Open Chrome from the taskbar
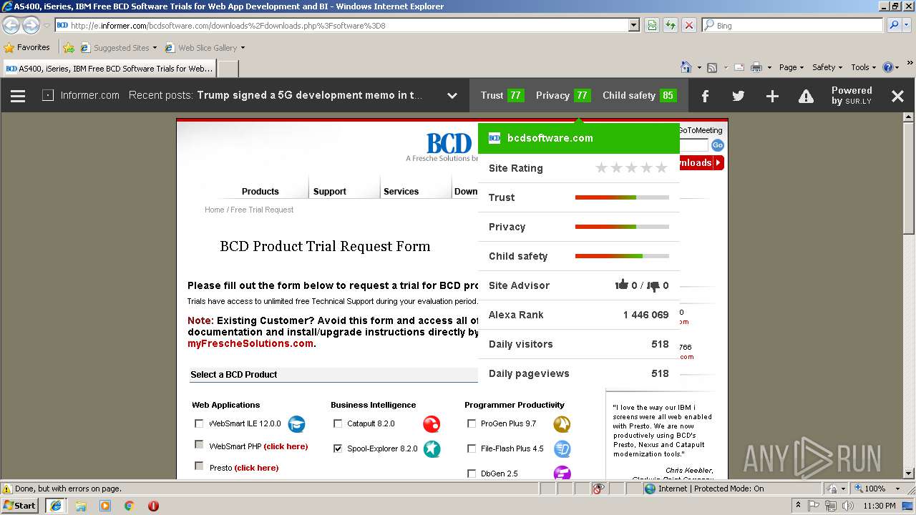 click(x=129, y=506)
